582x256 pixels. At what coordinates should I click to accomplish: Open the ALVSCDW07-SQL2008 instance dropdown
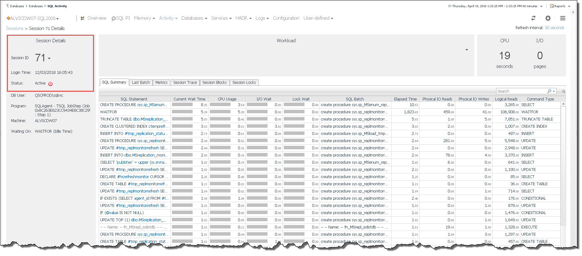[57, 19]
